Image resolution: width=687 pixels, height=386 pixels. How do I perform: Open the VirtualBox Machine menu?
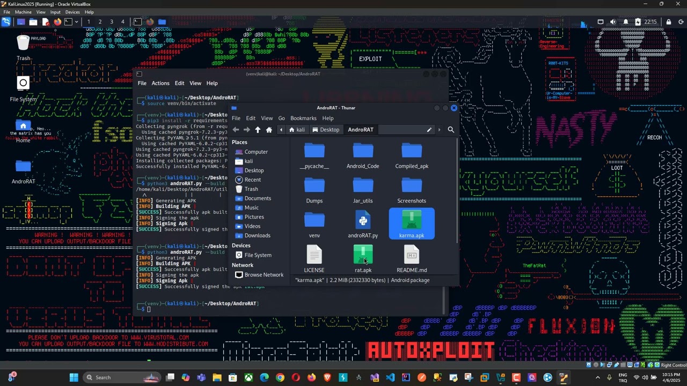click(23, 12)
